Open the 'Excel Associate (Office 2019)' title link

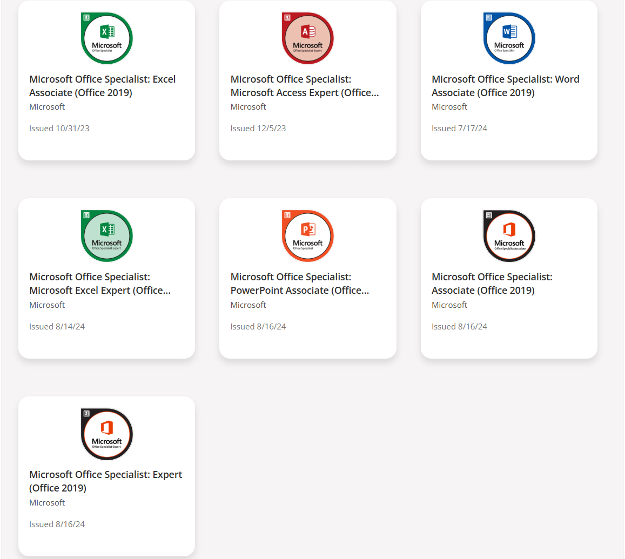(x=103, y=86)
